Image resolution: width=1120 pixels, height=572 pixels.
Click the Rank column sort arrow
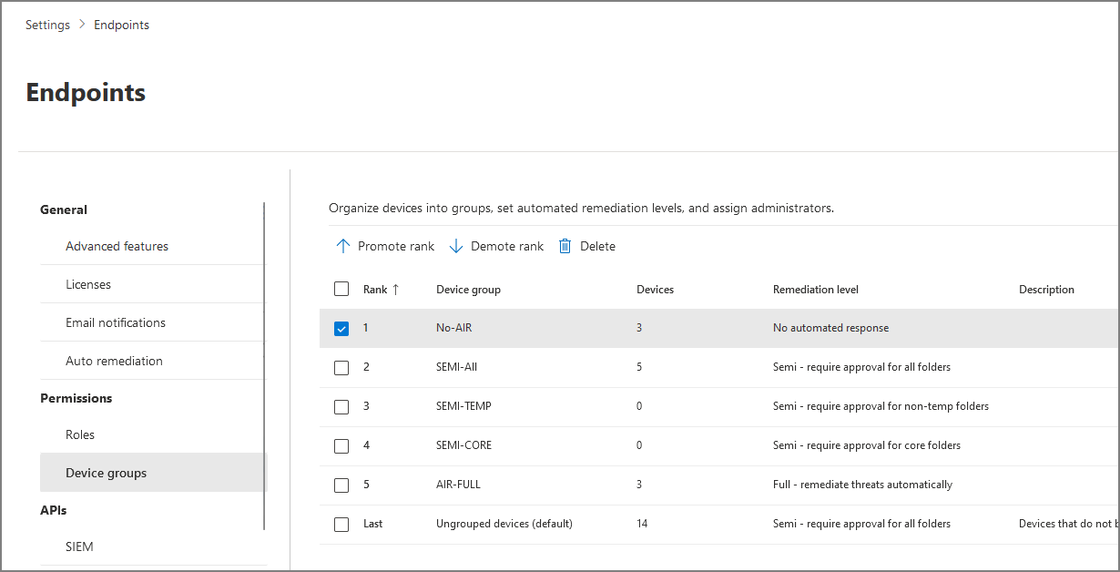coord(395,290)
